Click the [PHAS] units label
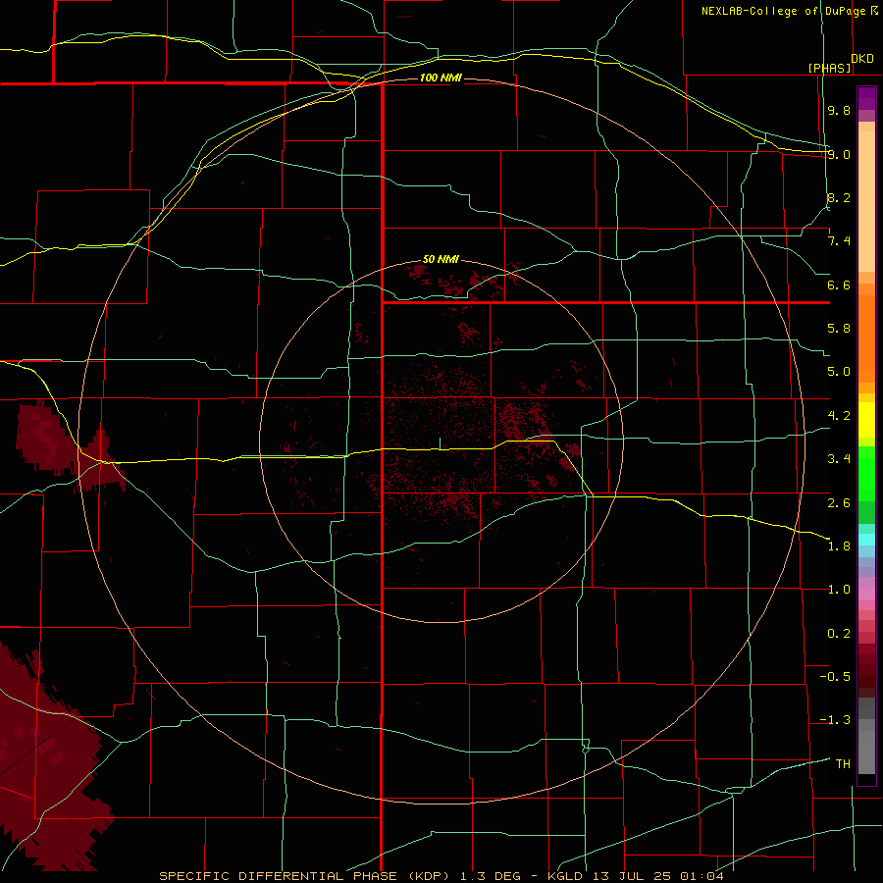The image size is (883, 883). pos(829,68)
